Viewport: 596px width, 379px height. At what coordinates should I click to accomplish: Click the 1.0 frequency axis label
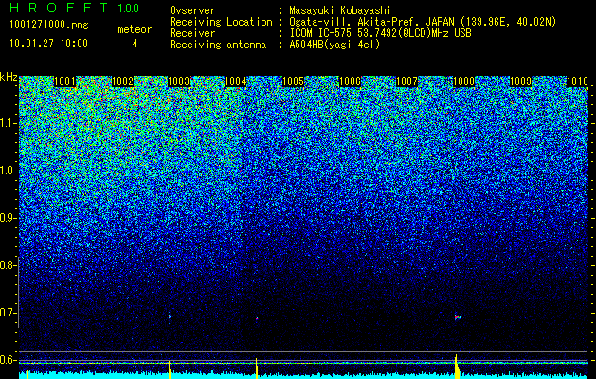7,171
